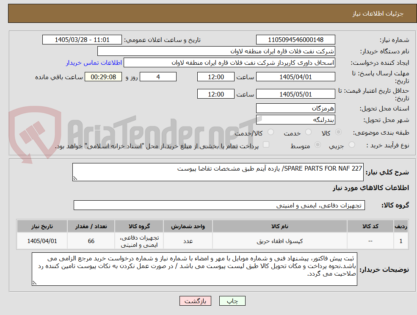Click the واحد شمارش column header
Image resolution: width=417 pixels, height=315 pixels.
click(x=188, y=227)
